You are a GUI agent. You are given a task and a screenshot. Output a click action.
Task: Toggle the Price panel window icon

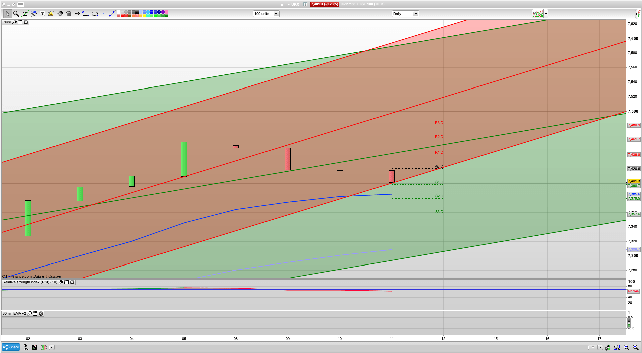tap(20, 22)
